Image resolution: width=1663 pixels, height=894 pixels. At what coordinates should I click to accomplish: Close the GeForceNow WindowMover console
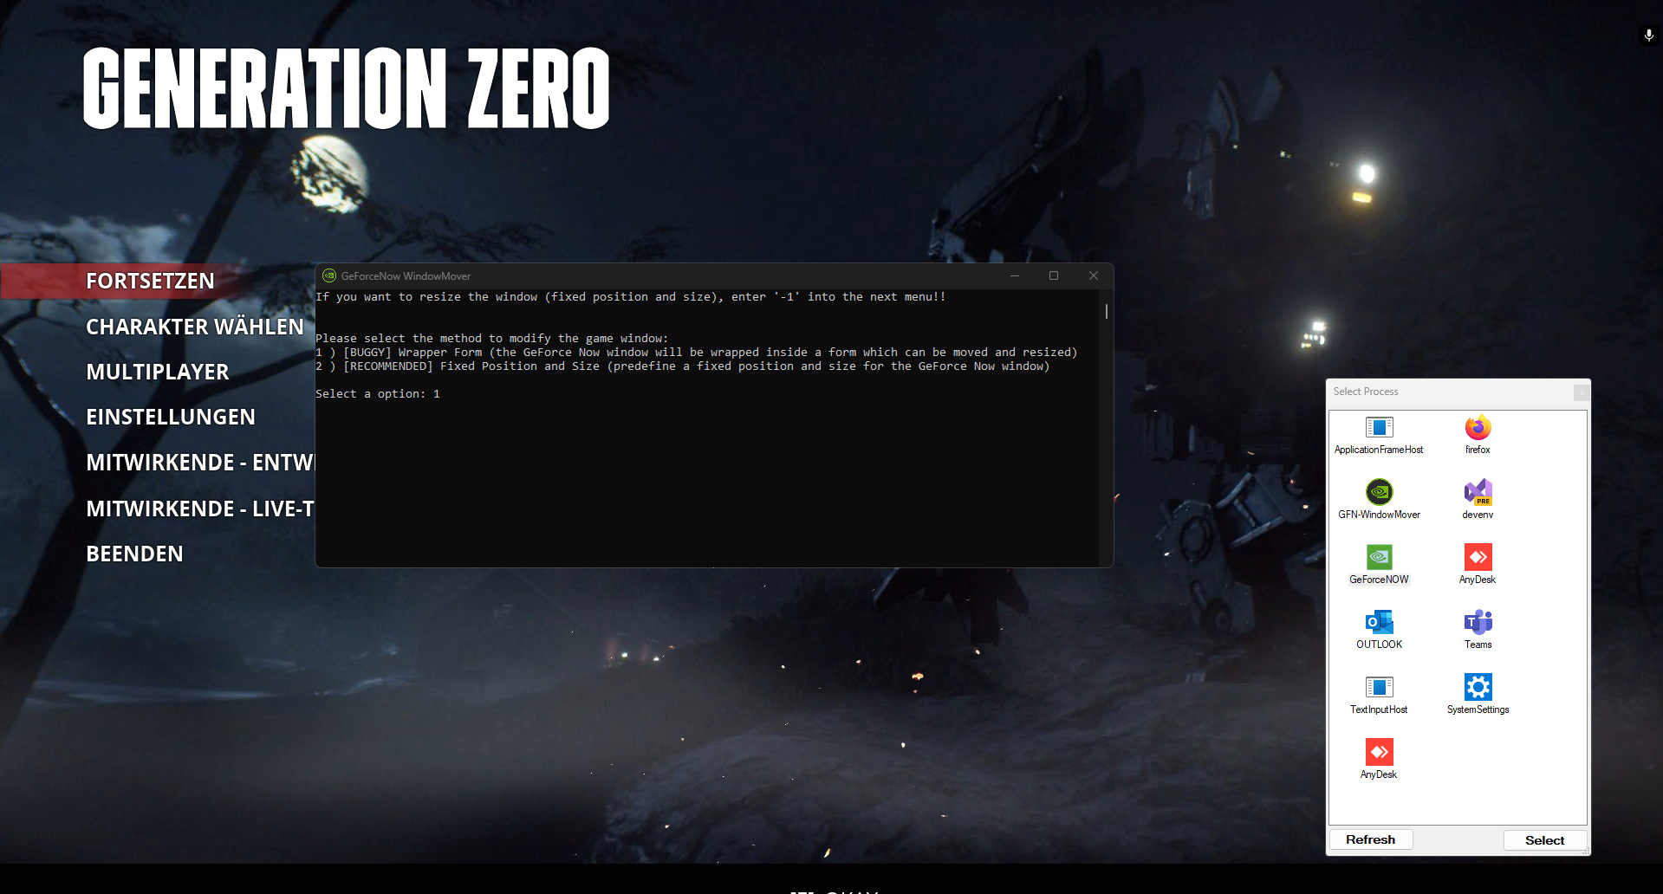1094,275
